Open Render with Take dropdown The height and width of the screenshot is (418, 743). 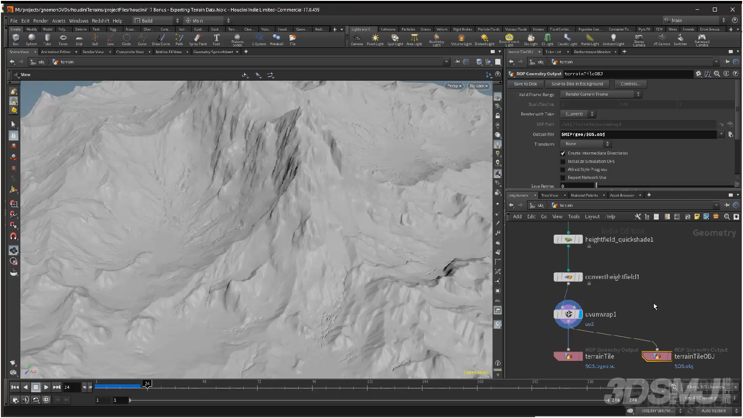point(578,114)
